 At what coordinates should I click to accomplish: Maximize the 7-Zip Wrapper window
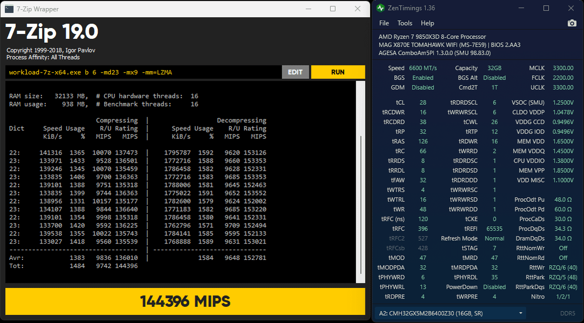click(333, 9)
